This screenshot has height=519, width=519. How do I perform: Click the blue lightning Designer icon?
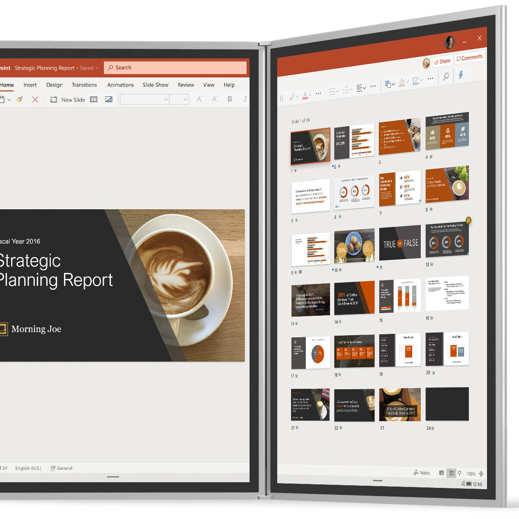coord(461,74)
